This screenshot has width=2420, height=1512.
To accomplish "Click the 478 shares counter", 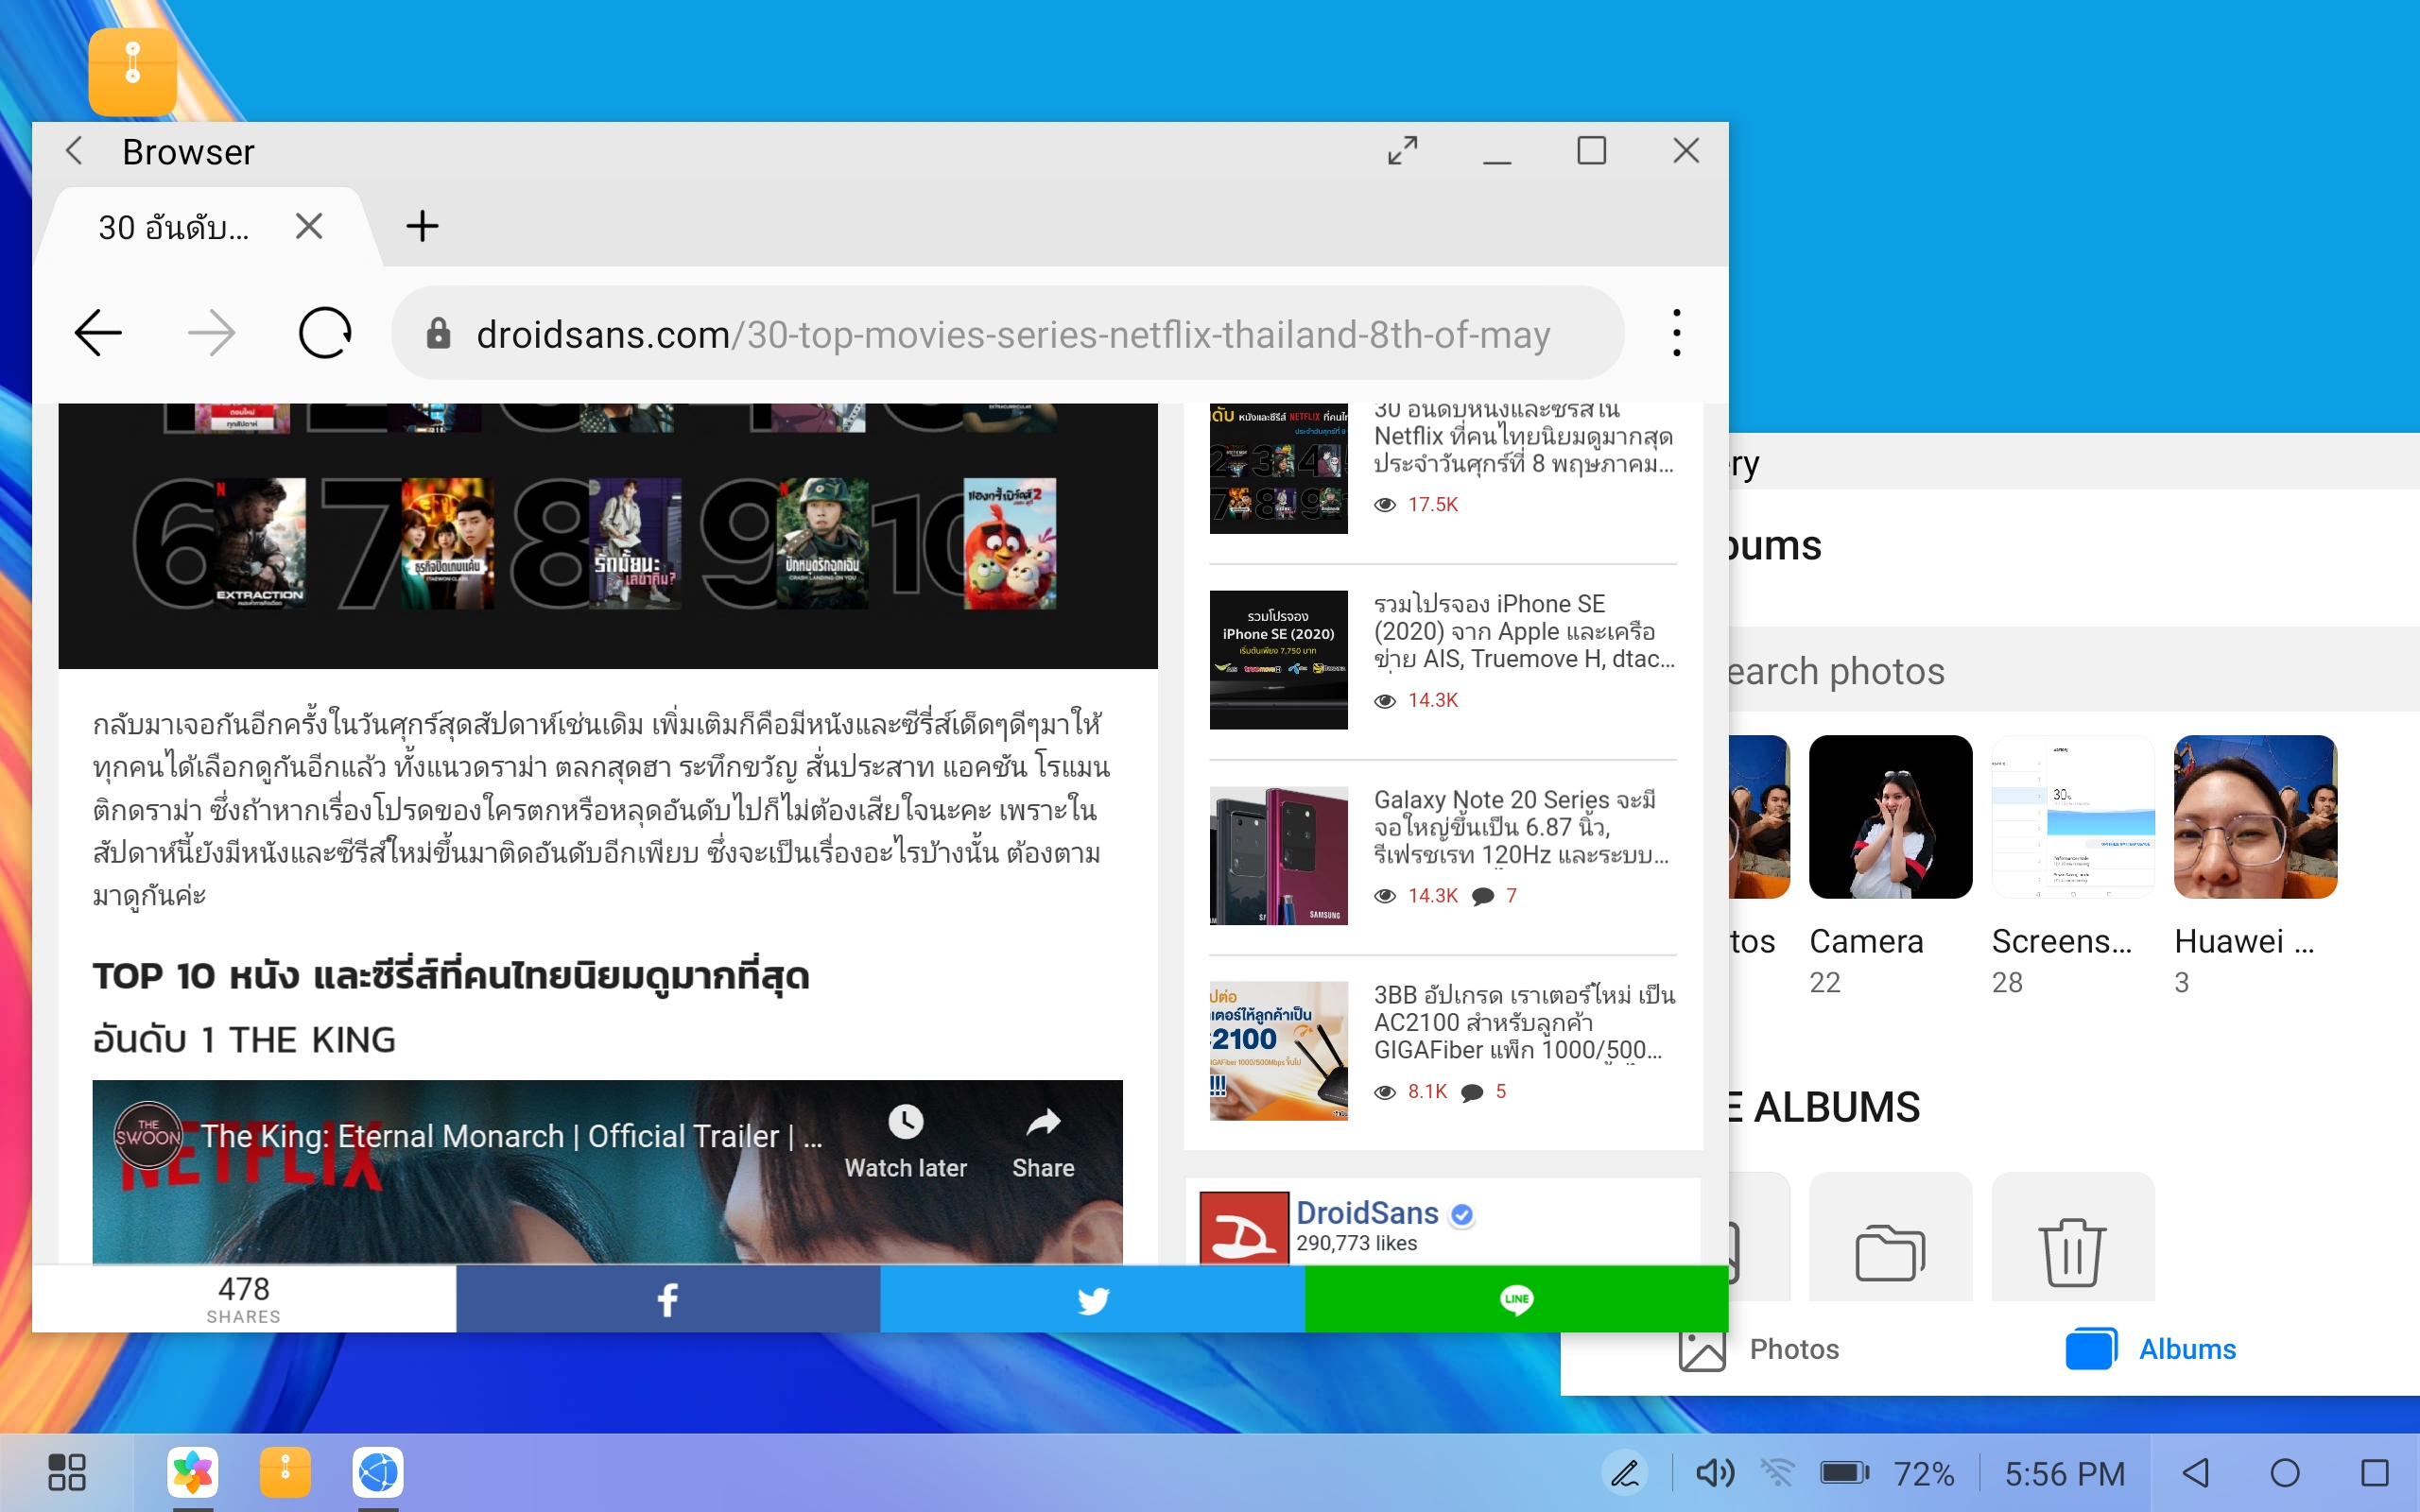I will (x=244, y=1299).
